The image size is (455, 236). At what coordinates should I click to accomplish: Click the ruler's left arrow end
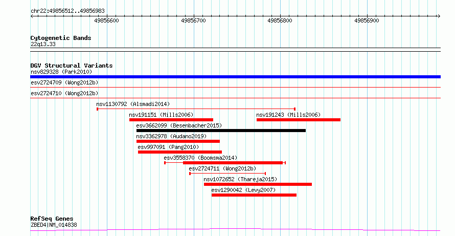click(32, 16)
